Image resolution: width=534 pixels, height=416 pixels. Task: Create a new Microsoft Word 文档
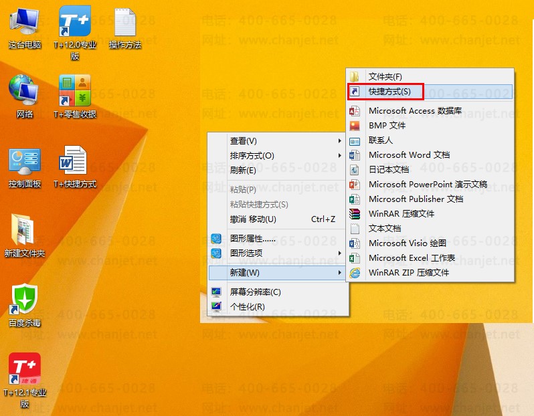pyautogui.click(x=430, y=155)
